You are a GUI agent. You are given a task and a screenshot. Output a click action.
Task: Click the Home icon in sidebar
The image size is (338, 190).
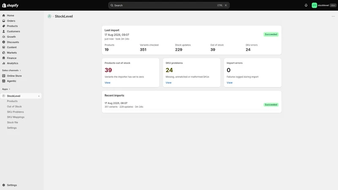4,16
